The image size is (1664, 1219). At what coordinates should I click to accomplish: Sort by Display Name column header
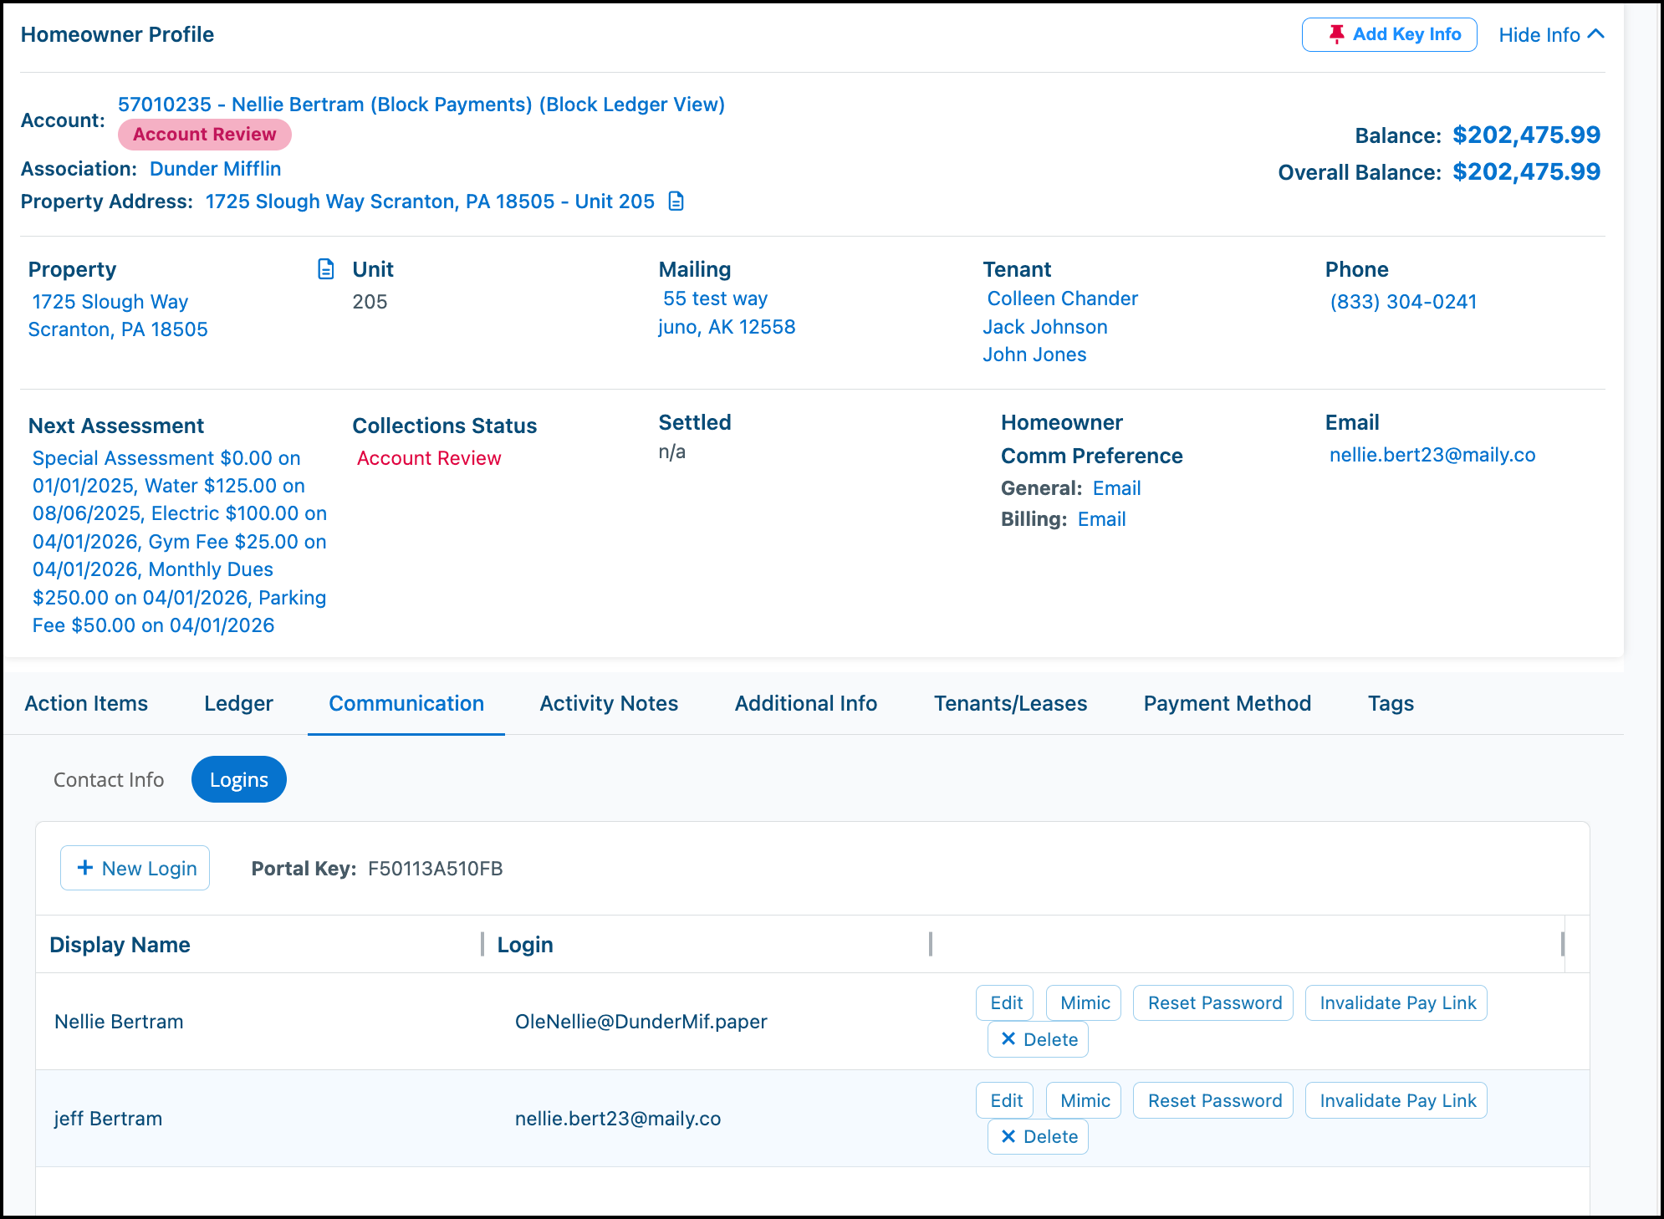[x=120, y=945]
